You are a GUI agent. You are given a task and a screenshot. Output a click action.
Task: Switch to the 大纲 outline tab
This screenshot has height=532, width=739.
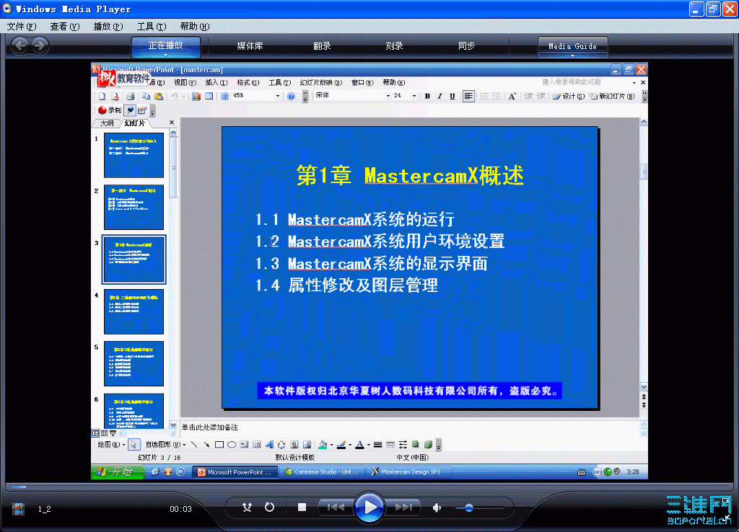(109, 123)
